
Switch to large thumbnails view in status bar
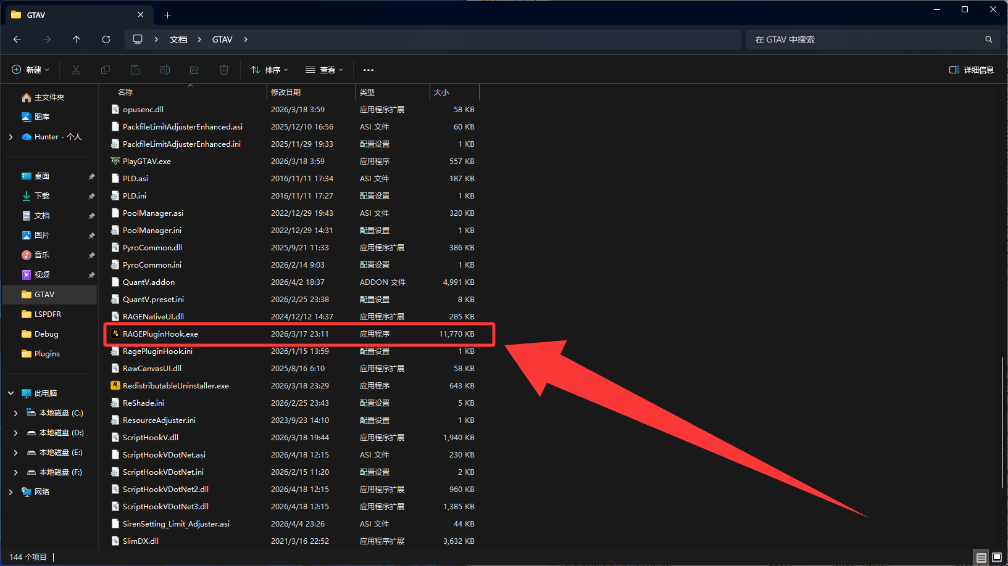click(x=997, y=557)
